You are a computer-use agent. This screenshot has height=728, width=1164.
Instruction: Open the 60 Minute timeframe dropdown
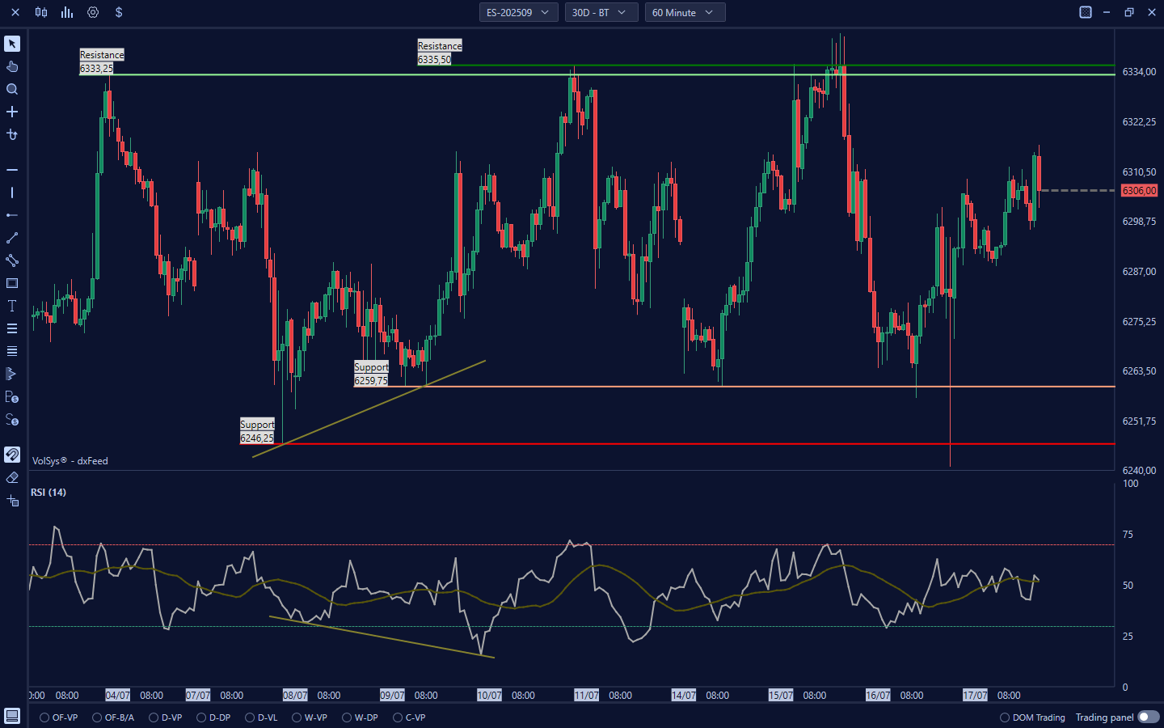click(684, 12)
